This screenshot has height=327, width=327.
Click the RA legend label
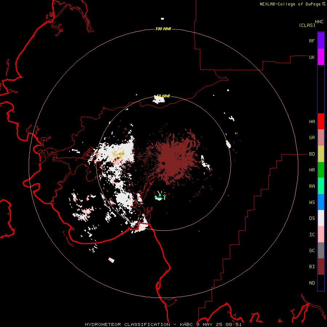(312, 186)
